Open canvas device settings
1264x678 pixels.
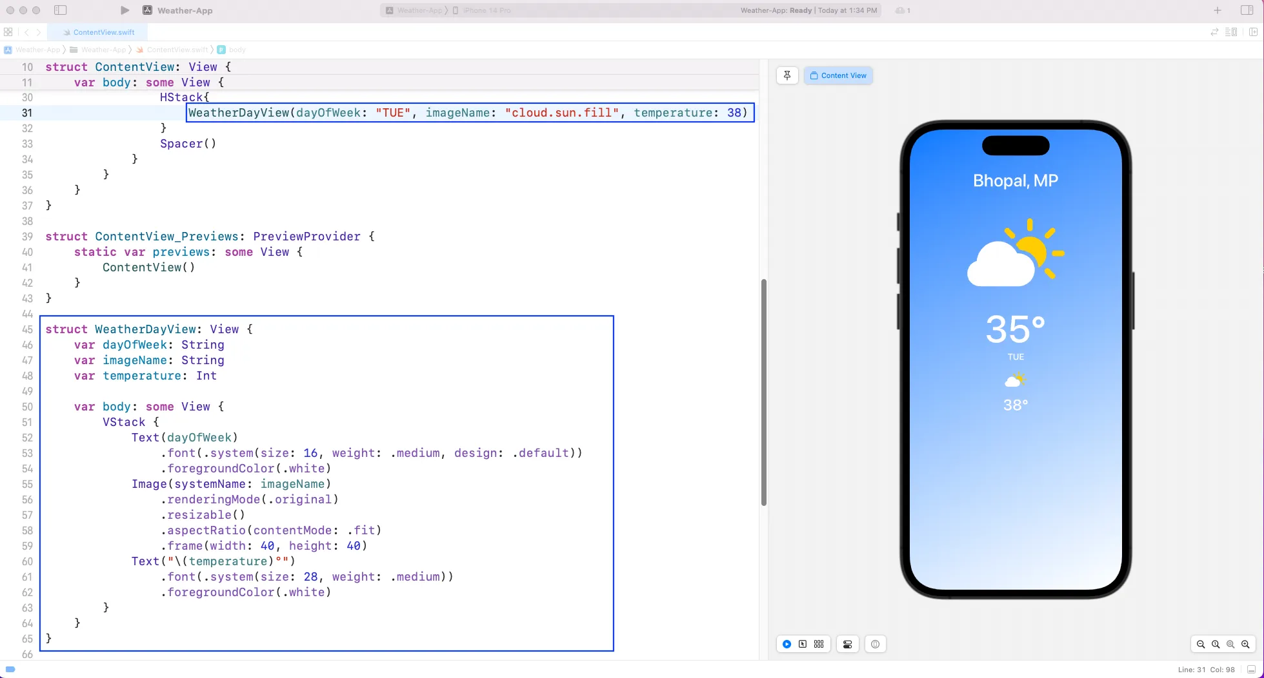click(x=847, y=644)
